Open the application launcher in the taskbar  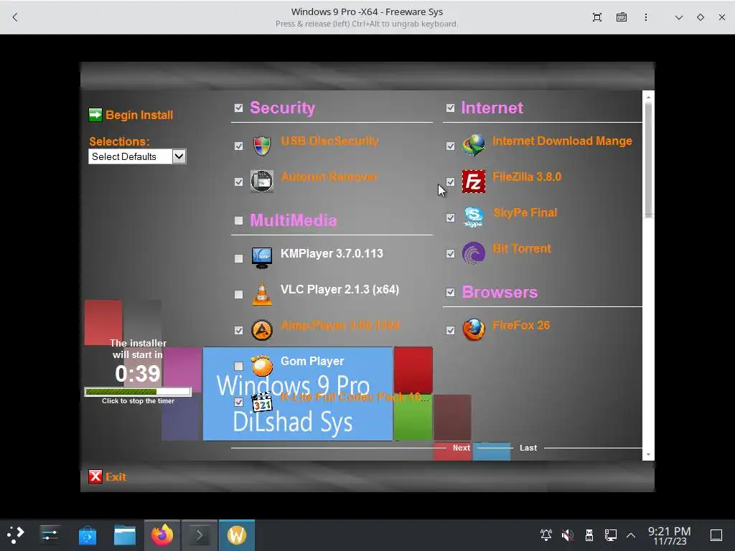[16, 535]
